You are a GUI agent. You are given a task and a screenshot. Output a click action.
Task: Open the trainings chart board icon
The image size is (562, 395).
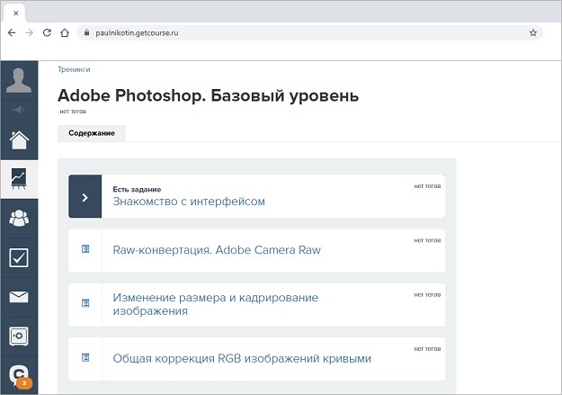(19, 178)
